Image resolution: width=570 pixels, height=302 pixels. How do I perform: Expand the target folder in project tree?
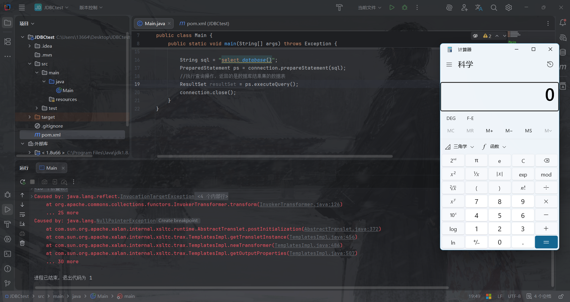(29, 117)
